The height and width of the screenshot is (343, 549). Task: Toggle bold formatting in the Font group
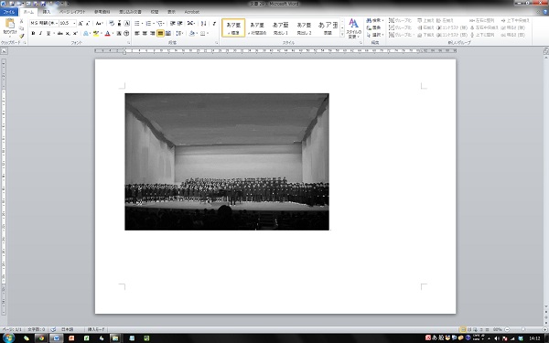pyautogui.click(x=33, y=33)
